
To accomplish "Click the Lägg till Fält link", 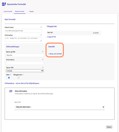I will pos(51,37).
